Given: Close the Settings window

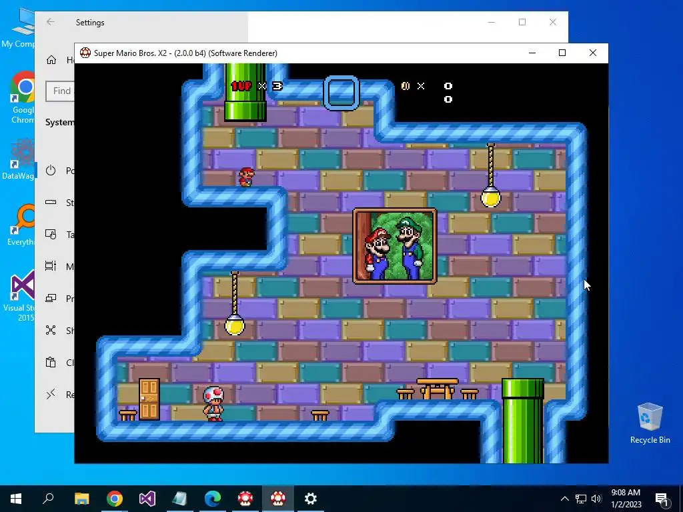Looking at the screenshot, I should (x=553, y=22).
